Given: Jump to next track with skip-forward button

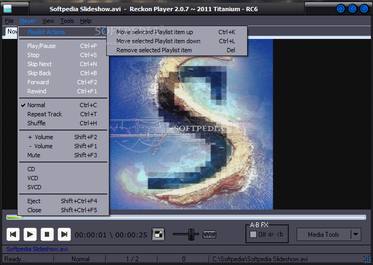Looking at the screenshot, I should coord(64,235).
